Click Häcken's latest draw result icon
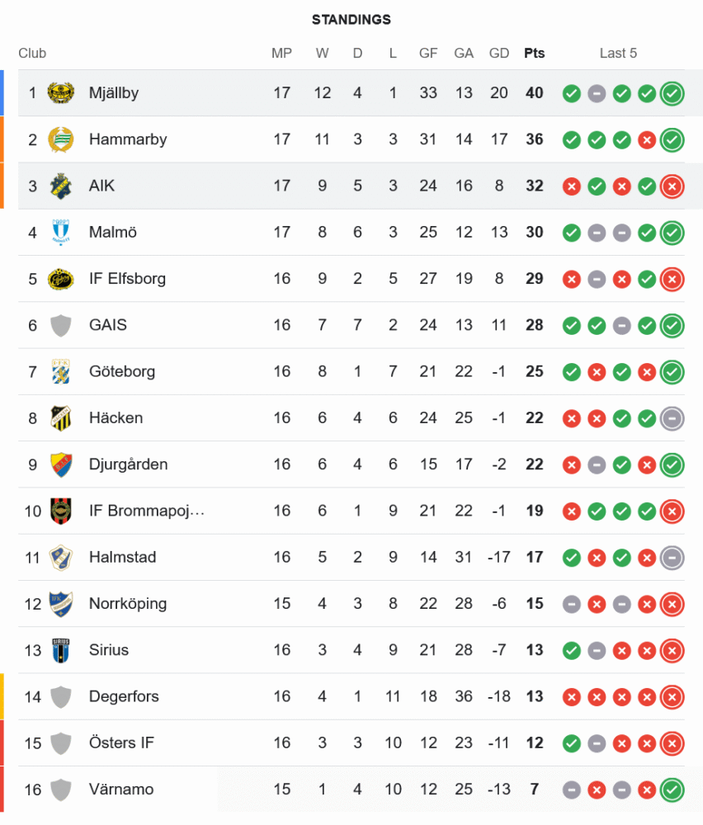Image resolution: width=703 pixels, height=825 pixels. [x=672, y=418]
